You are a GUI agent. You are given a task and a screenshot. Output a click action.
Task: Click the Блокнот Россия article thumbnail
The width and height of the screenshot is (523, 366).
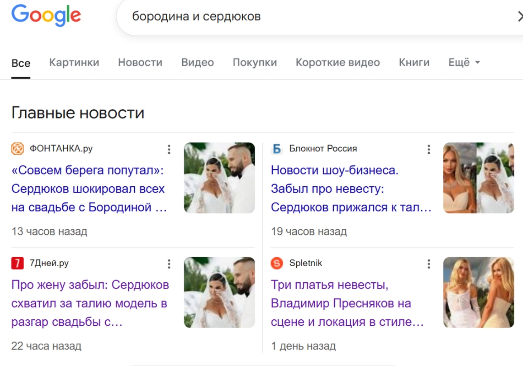click(479, 178)
